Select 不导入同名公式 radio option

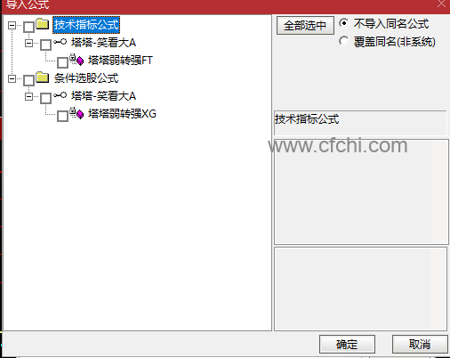click(x=344, y=23)
